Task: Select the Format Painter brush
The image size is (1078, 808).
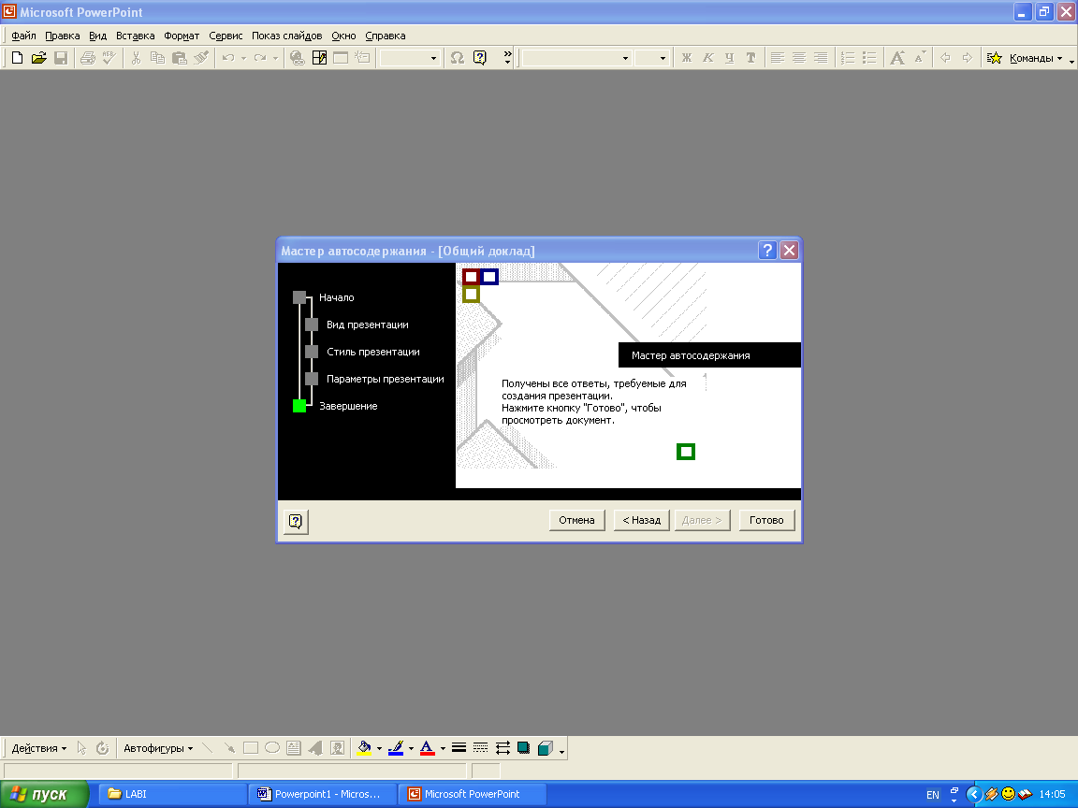Action: pyautogui.click(x=201, y=58)
